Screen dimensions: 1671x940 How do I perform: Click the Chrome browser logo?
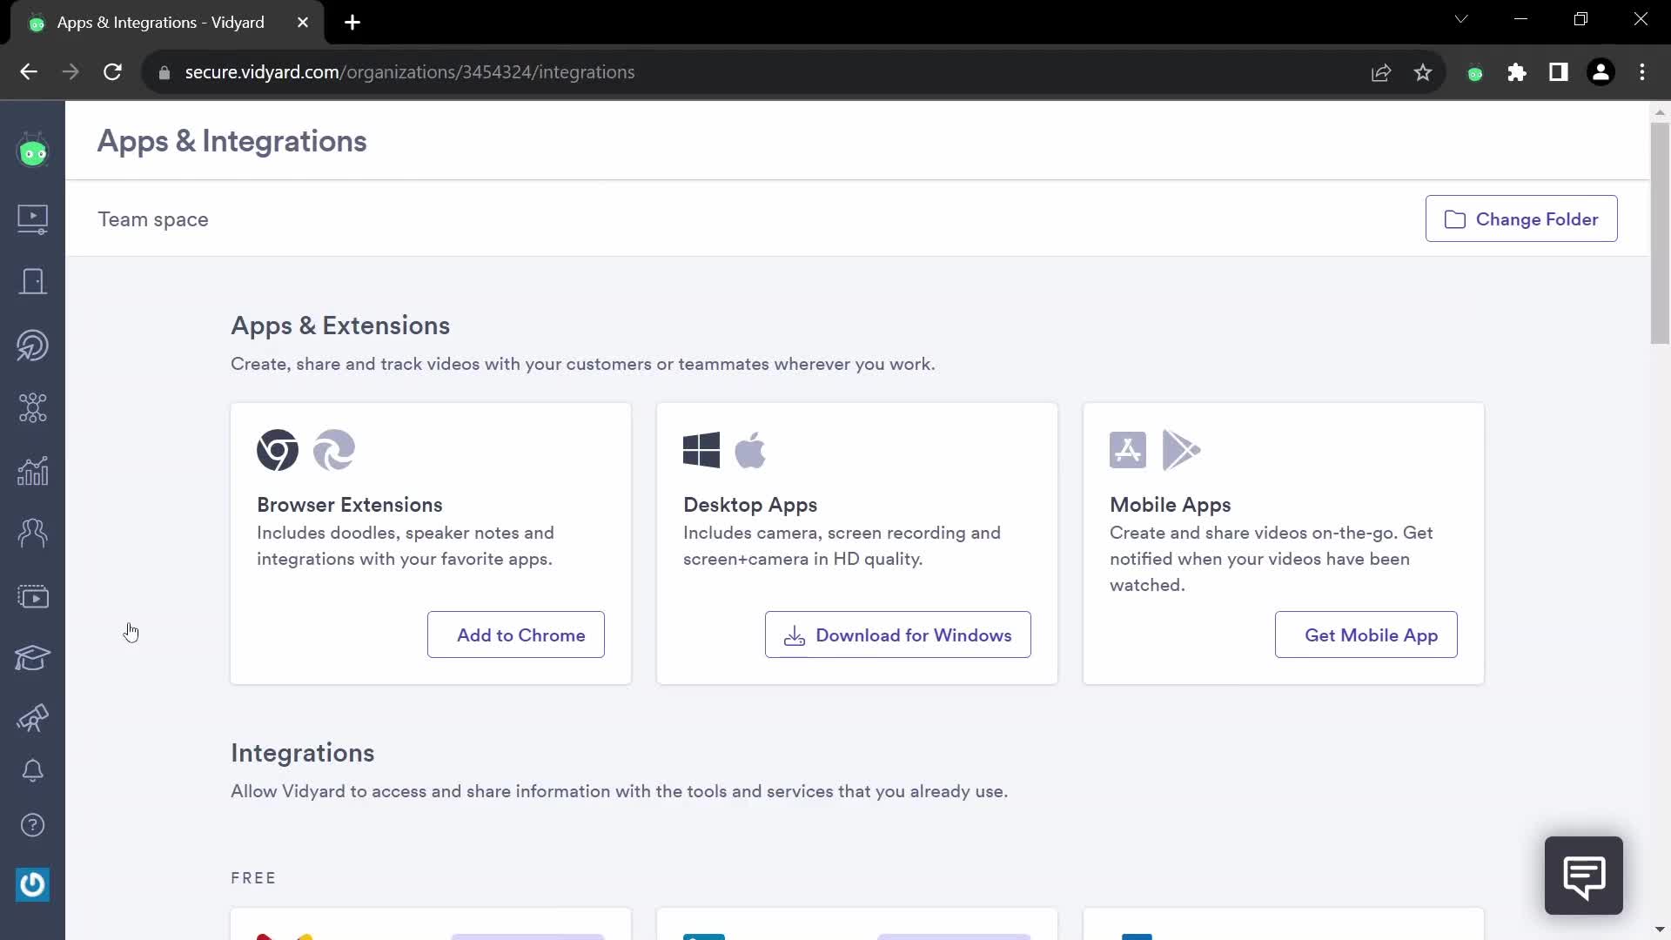tap(278, 450)
